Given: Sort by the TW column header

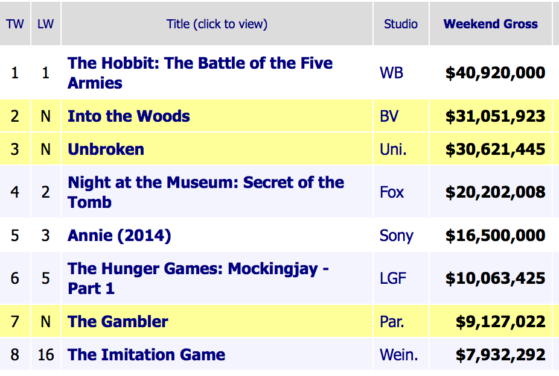Looking at the screenshot, I should coord(15,24).
